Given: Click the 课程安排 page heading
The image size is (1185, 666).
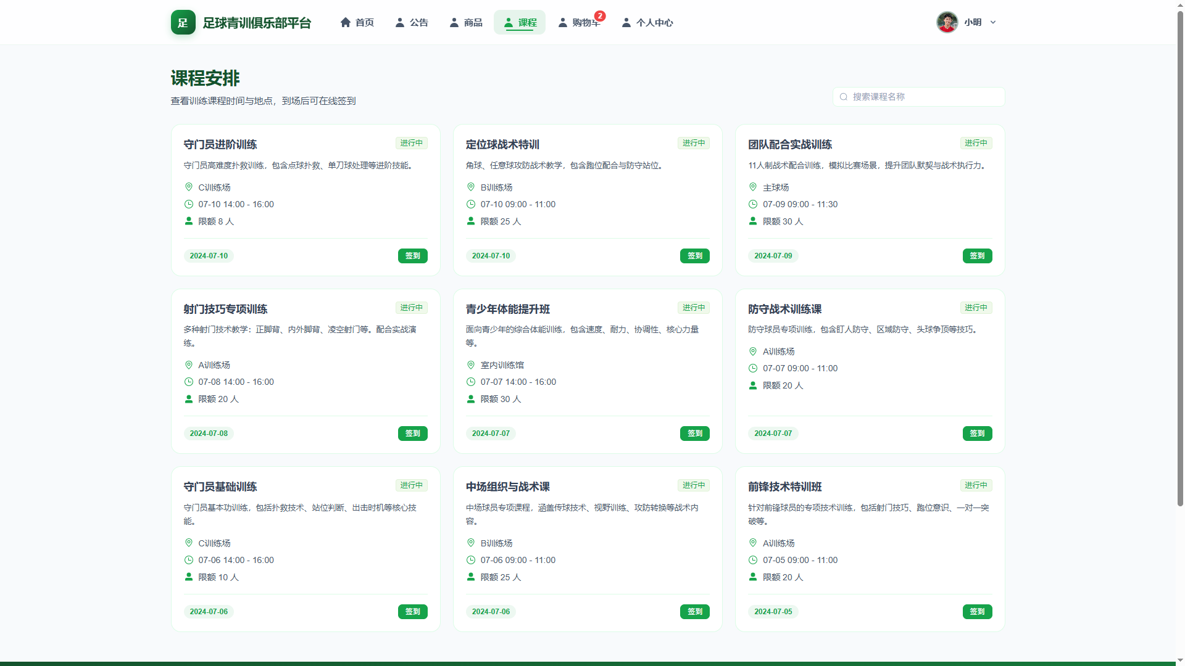Looking at the screenshot, I should (206, 78).
